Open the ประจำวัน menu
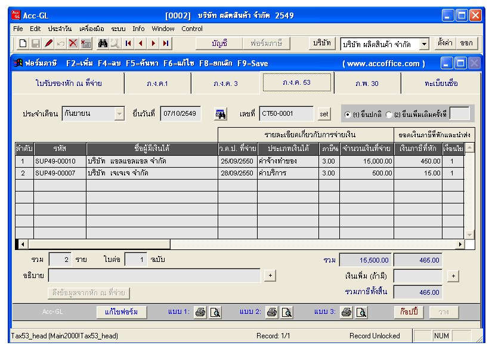The height and width of the screenshot is (358, 489). (60, 29)
